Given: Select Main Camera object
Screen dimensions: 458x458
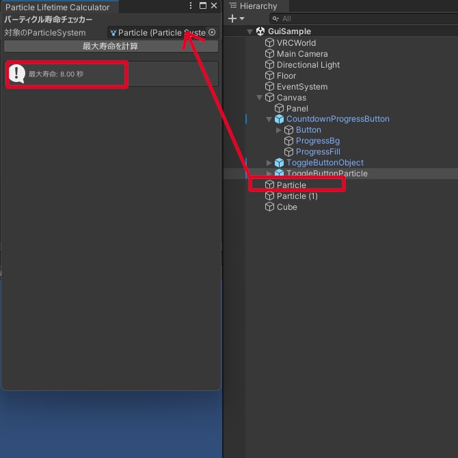Looking at the screenshot, I should 302,54.
